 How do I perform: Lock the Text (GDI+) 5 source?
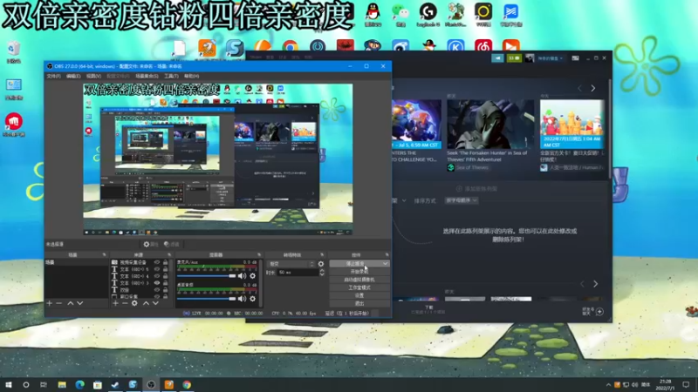click(165, 269)
